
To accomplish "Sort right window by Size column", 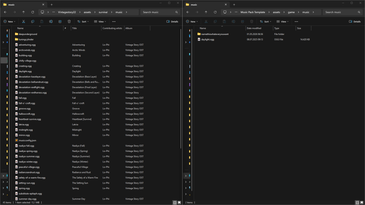I will (303, 28).
